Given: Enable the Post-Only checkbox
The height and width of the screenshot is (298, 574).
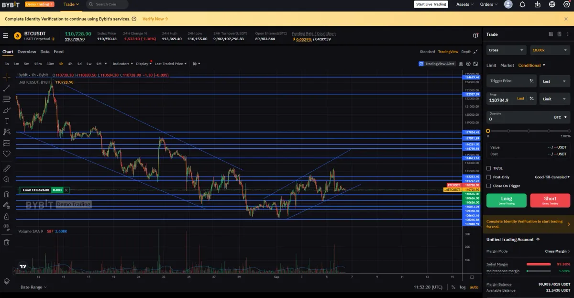Looking at the screenshot, I should [488, 177].
